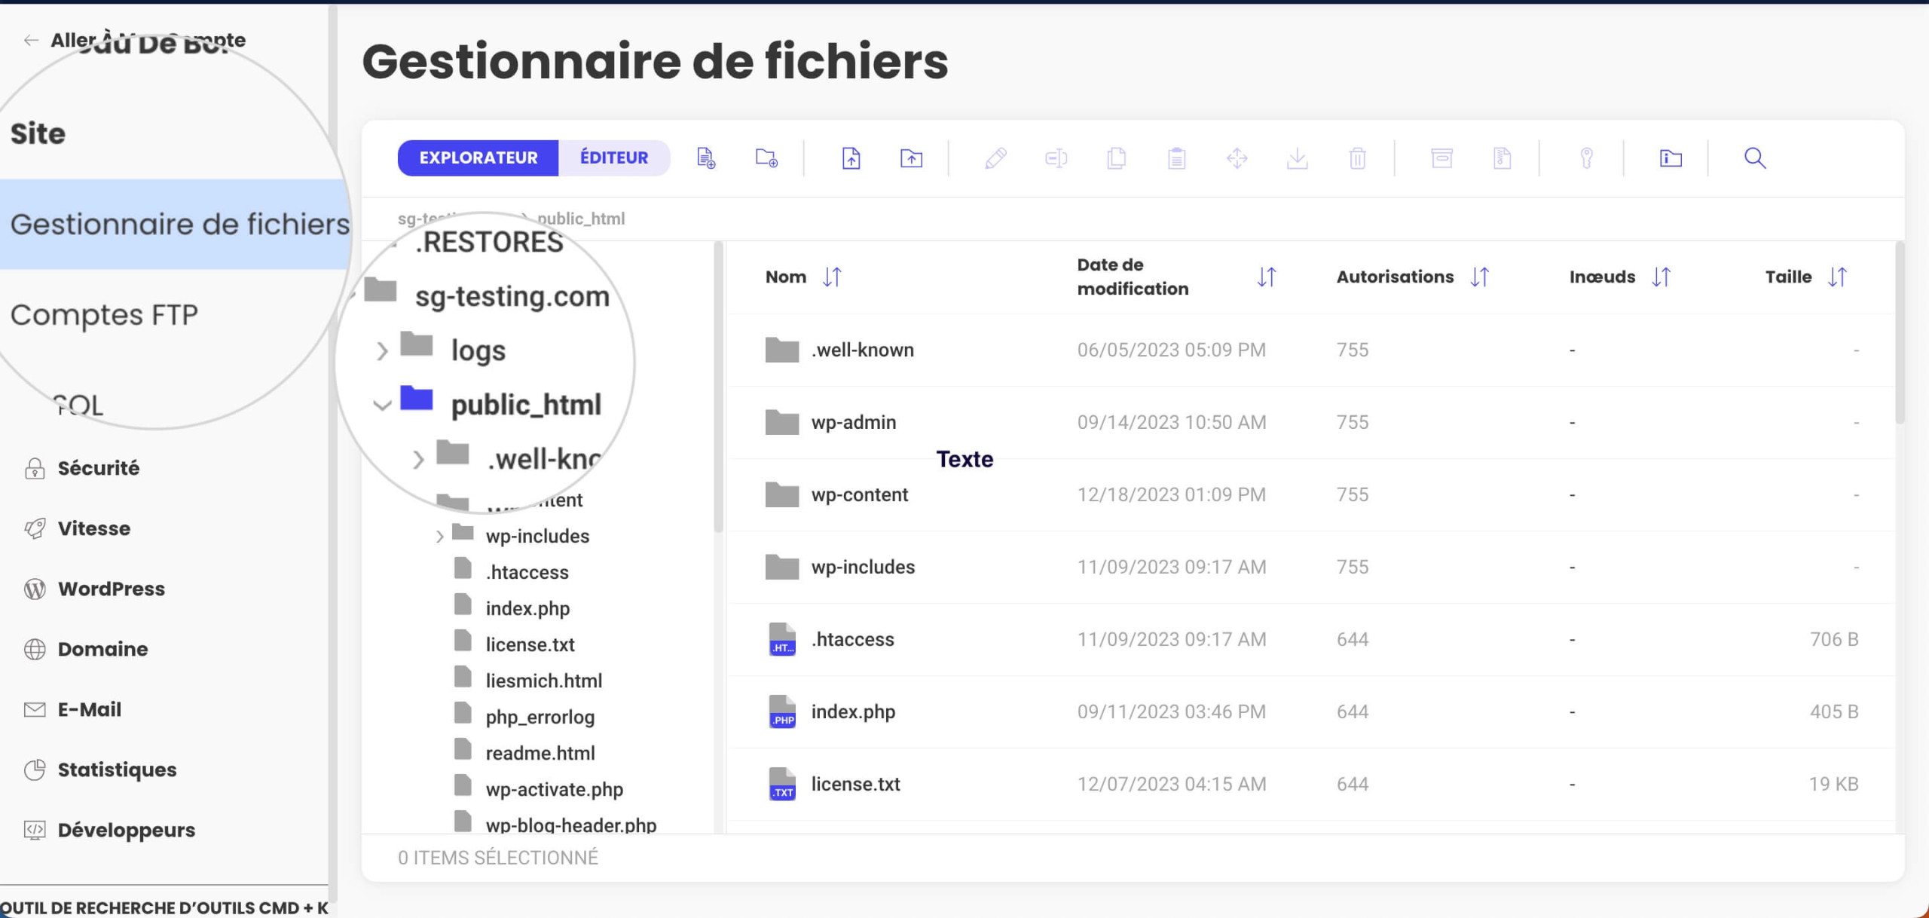1929x918 pixels.
Task: Select readme.html in the folder tree
Action: click(540, 753)
